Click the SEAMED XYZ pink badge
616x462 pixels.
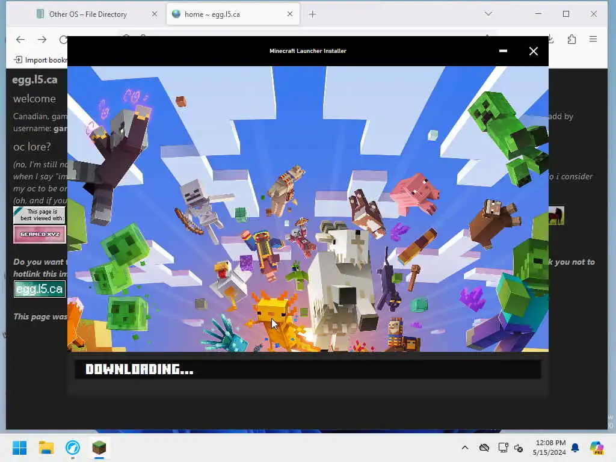(x=39, y=235)
